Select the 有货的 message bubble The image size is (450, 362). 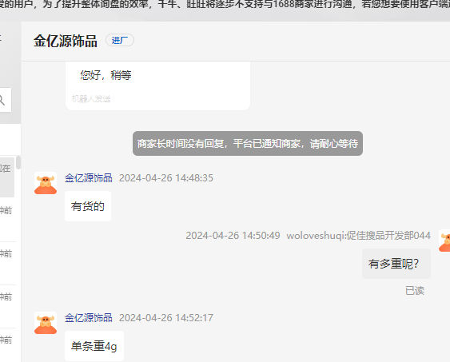[x=88, y=206]
